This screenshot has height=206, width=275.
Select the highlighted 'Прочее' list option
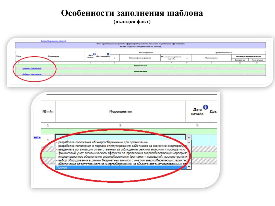(x=121, y=167)
